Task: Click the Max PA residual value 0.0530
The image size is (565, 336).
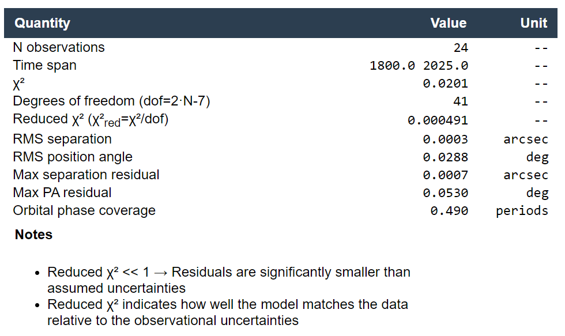Action: 445,193
